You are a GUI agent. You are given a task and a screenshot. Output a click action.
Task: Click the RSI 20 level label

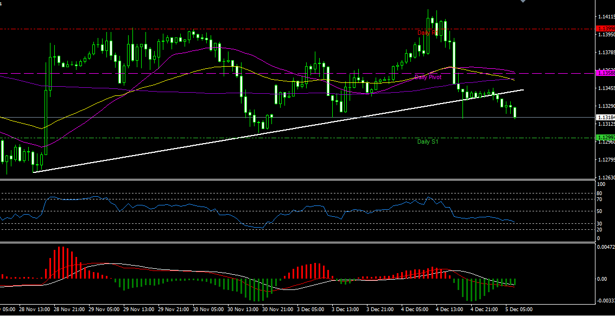pos(600,229)
